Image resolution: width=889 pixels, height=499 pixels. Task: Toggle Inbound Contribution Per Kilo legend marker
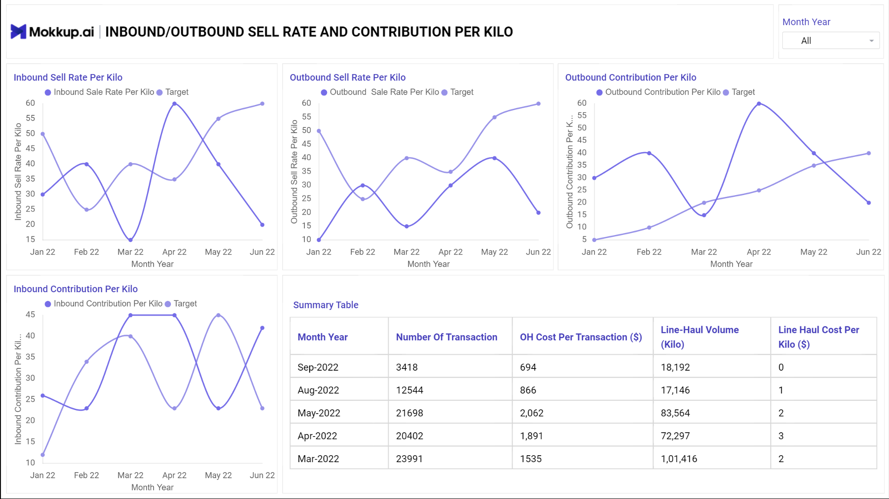pyautogui.click(x=48, y=304)
